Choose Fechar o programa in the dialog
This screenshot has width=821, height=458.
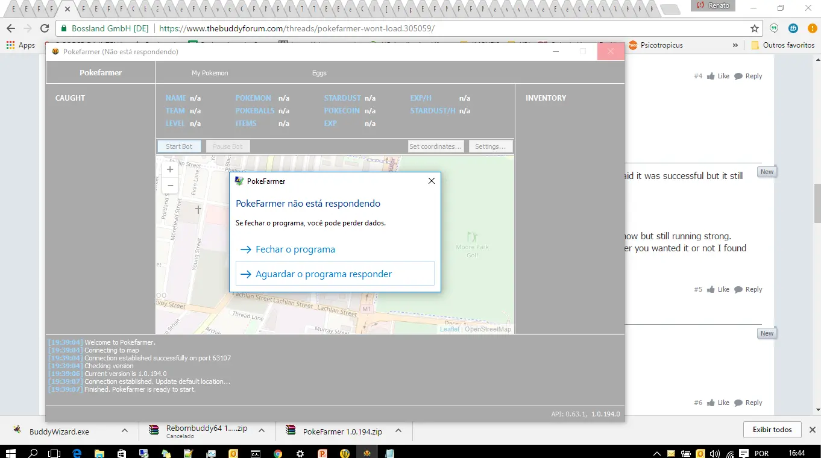[335, 249]
